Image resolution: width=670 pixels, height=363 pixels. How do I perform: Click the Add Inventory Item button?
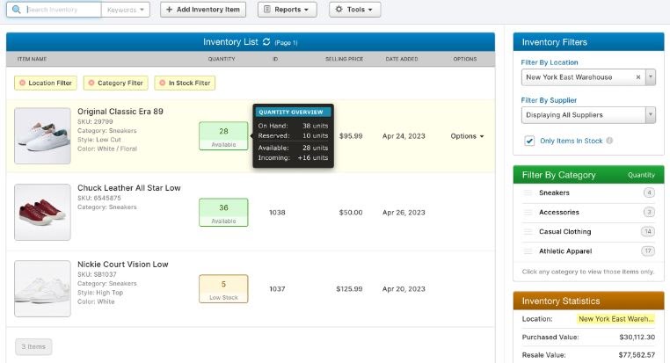click(203, 10)
